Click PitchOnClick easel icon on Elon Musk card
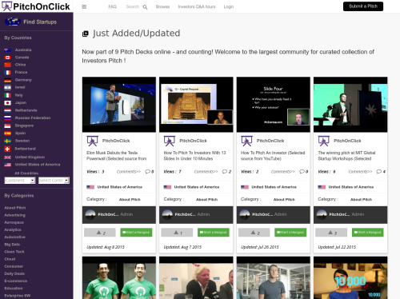The width and height of the screenshot is (400, 299). point(92,141)
